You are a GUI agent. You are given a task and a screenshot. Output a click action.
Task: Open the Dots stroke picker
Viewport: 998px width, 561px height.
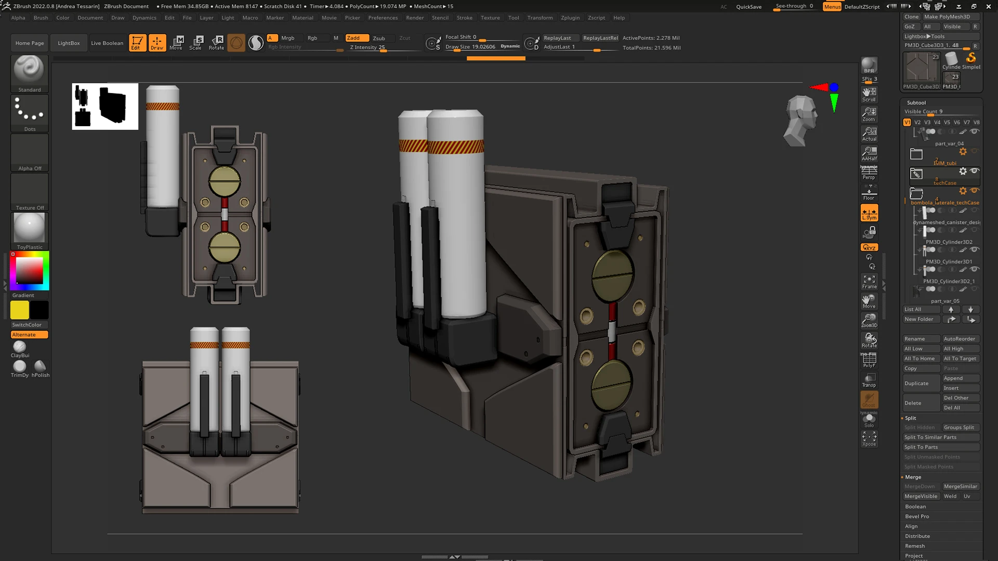click(x=30, y=113)
